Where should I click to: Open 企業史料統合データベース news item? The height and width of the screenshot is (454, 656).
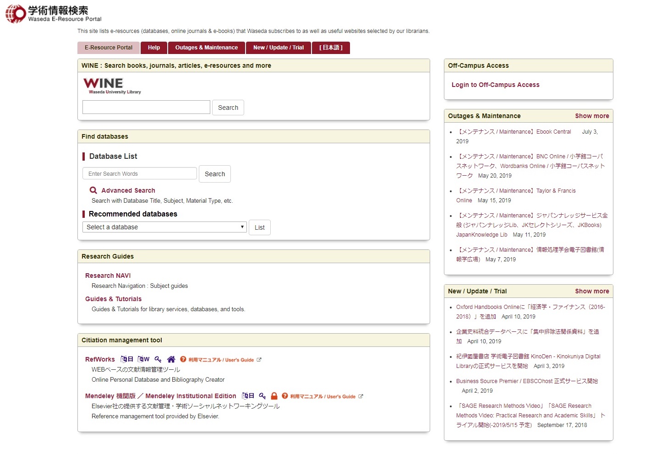coord(528,336)
